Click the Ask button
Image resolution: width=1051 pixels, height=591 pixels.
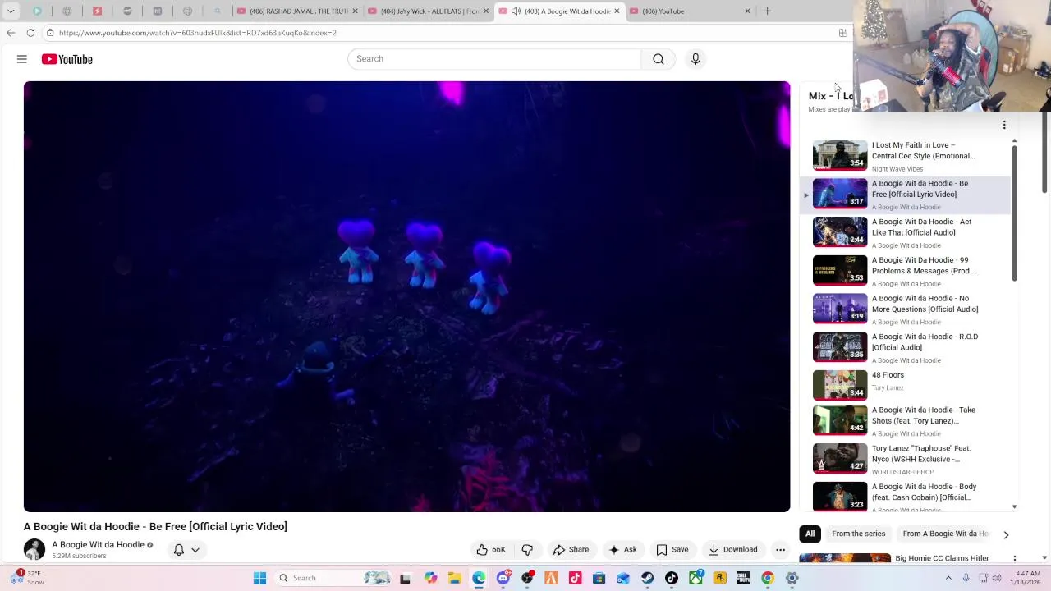(622, 550)
